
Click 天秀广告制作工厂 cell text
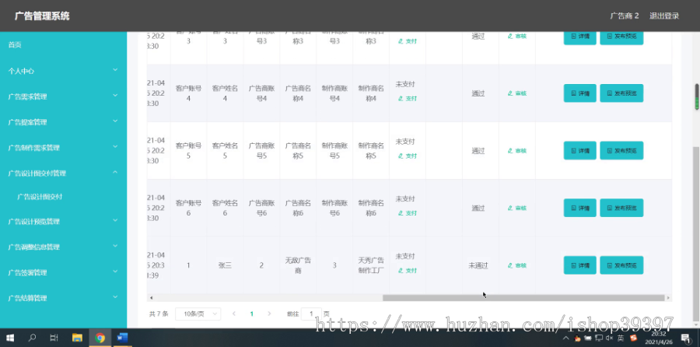pyautogui.click(x=371, y=265)
